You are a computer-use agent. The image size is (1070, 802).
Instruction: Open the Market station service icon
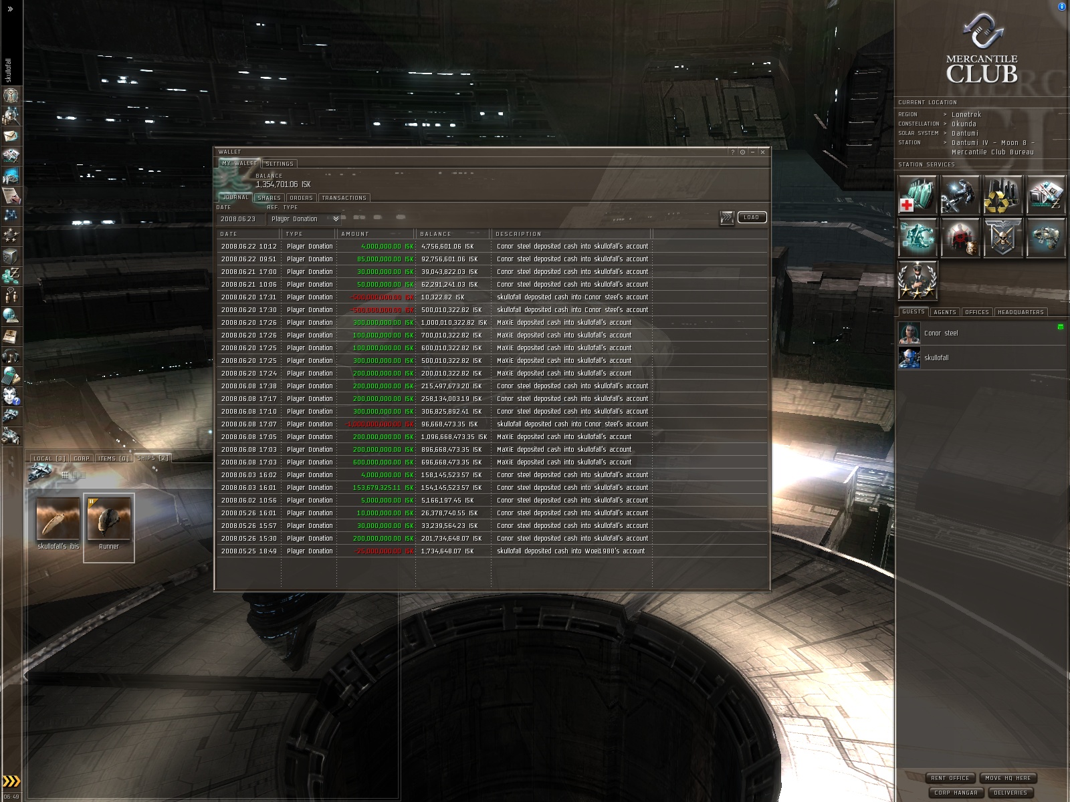tap(1046, 194)
